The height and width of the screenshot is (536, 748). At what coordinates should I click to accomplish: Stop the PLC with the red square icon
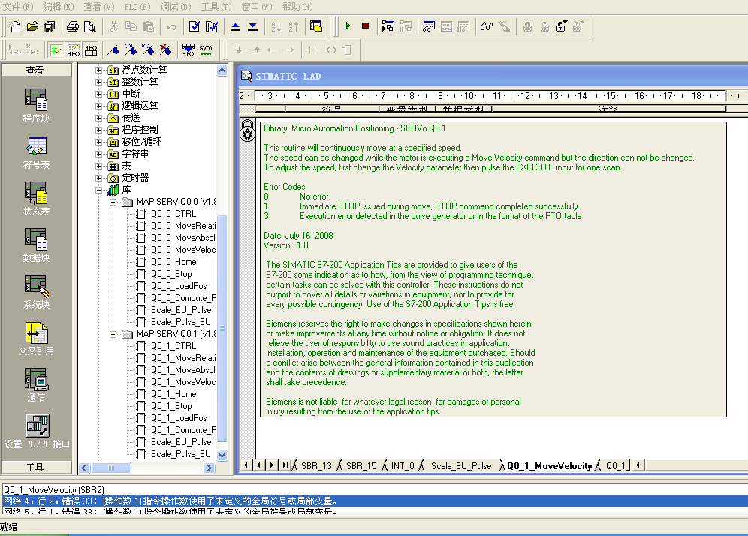coord(366,26)
